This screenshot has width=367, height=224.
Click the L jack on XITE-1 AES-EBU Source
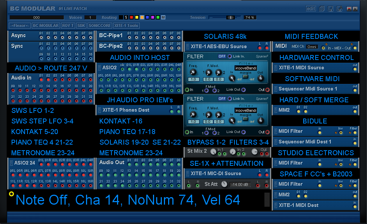(x=259, y=48)
